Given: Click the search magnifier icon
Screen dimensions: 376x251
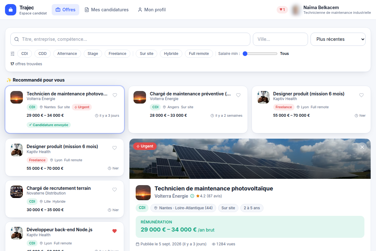Looking at the screenshot, I should (x=17, y=39).
